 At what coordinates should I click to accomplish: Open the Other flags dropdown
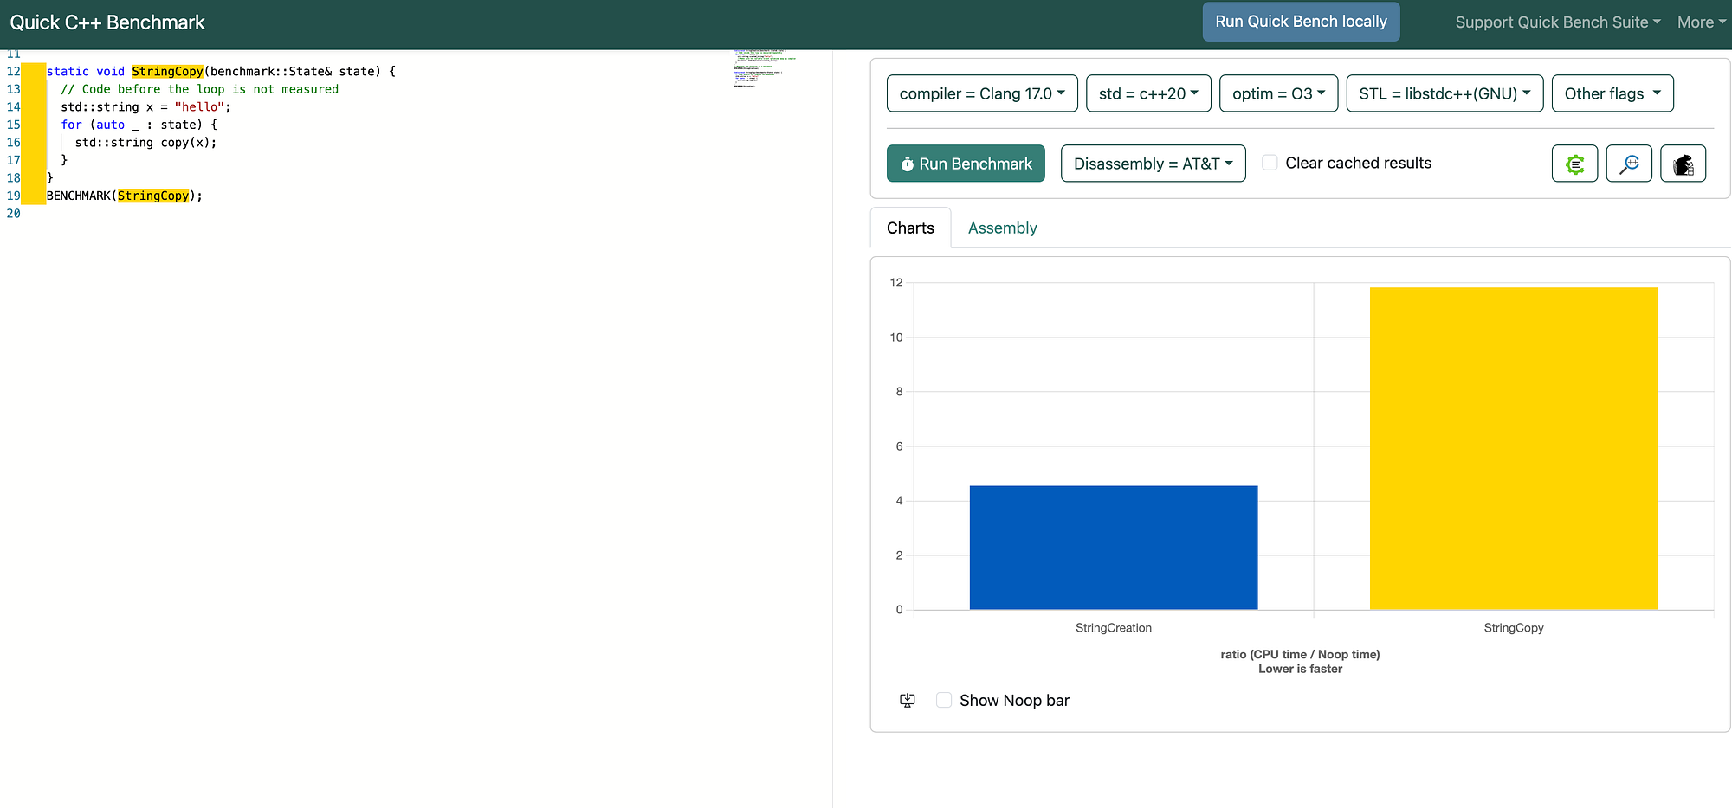click(x=1612, y=93)
